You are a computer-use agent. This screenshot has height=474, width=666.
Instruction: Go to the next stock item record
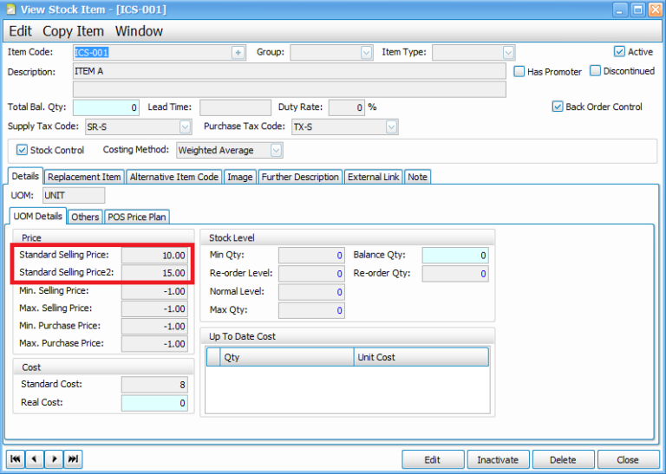click(54, 459)
